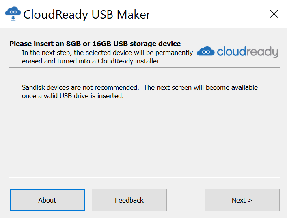
Task: Click the blue cloud icon in cloudready logo
Action: pos(205,51)
